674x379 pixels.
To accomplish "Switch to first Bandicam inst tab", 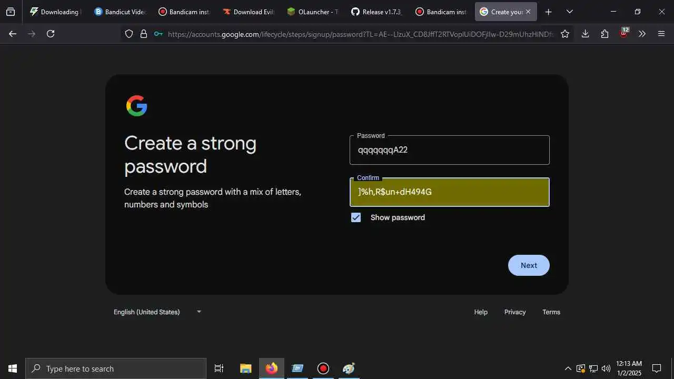I will 184,12.
